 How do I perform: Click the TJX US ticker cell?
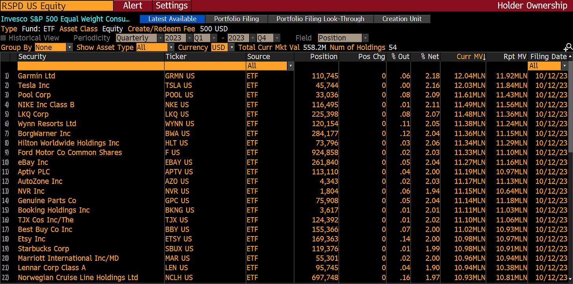tap(177, 220)
